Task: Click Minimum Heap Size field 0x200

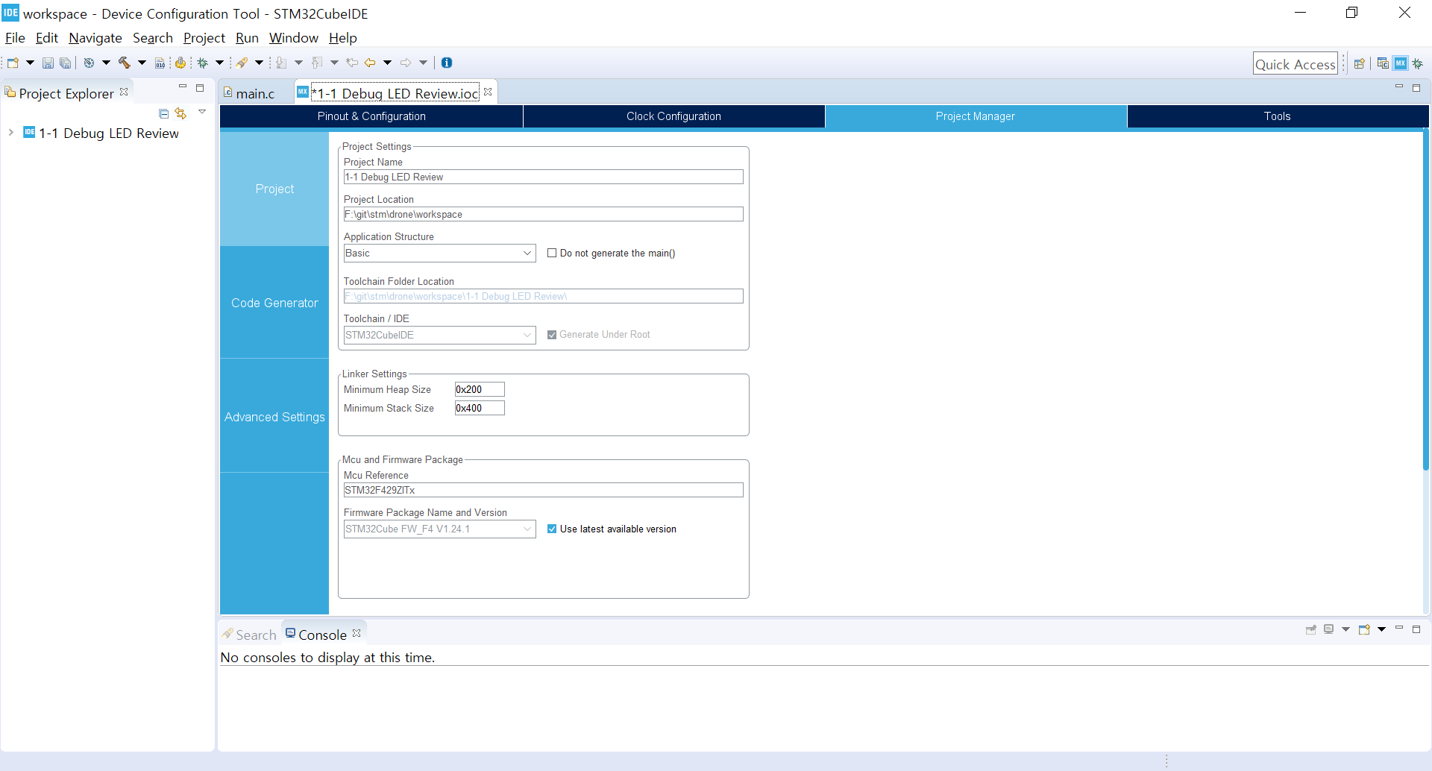Action: tap(480, 389)
